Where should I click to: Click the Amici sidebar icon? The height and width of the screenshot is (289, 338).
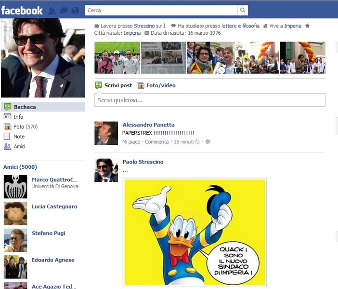tap(7, 147)
